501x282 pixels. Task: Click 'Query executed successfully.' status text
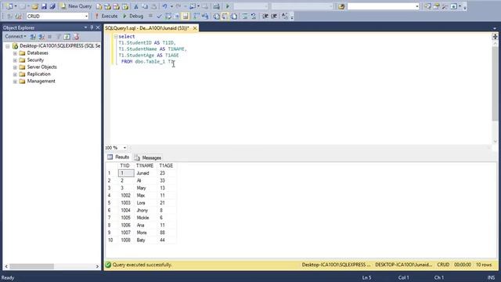(x=142, y=265)
